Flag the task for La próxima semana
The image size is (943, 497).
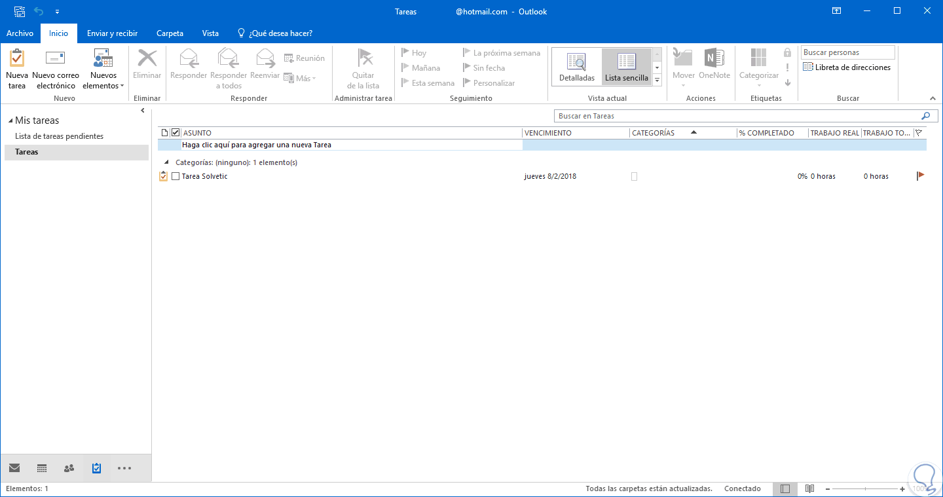502,53
